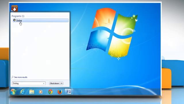Click magnifier icon beside See more results
This screenshot has width=184, height=104.
pyautogui.click(x=12, y=77)
